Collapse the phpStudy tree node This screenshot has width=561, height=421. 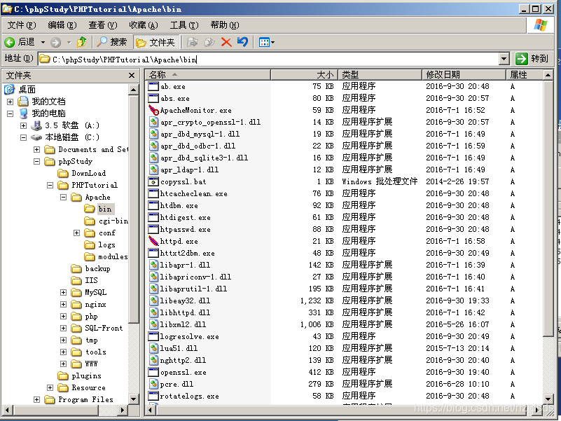(36, 161)
